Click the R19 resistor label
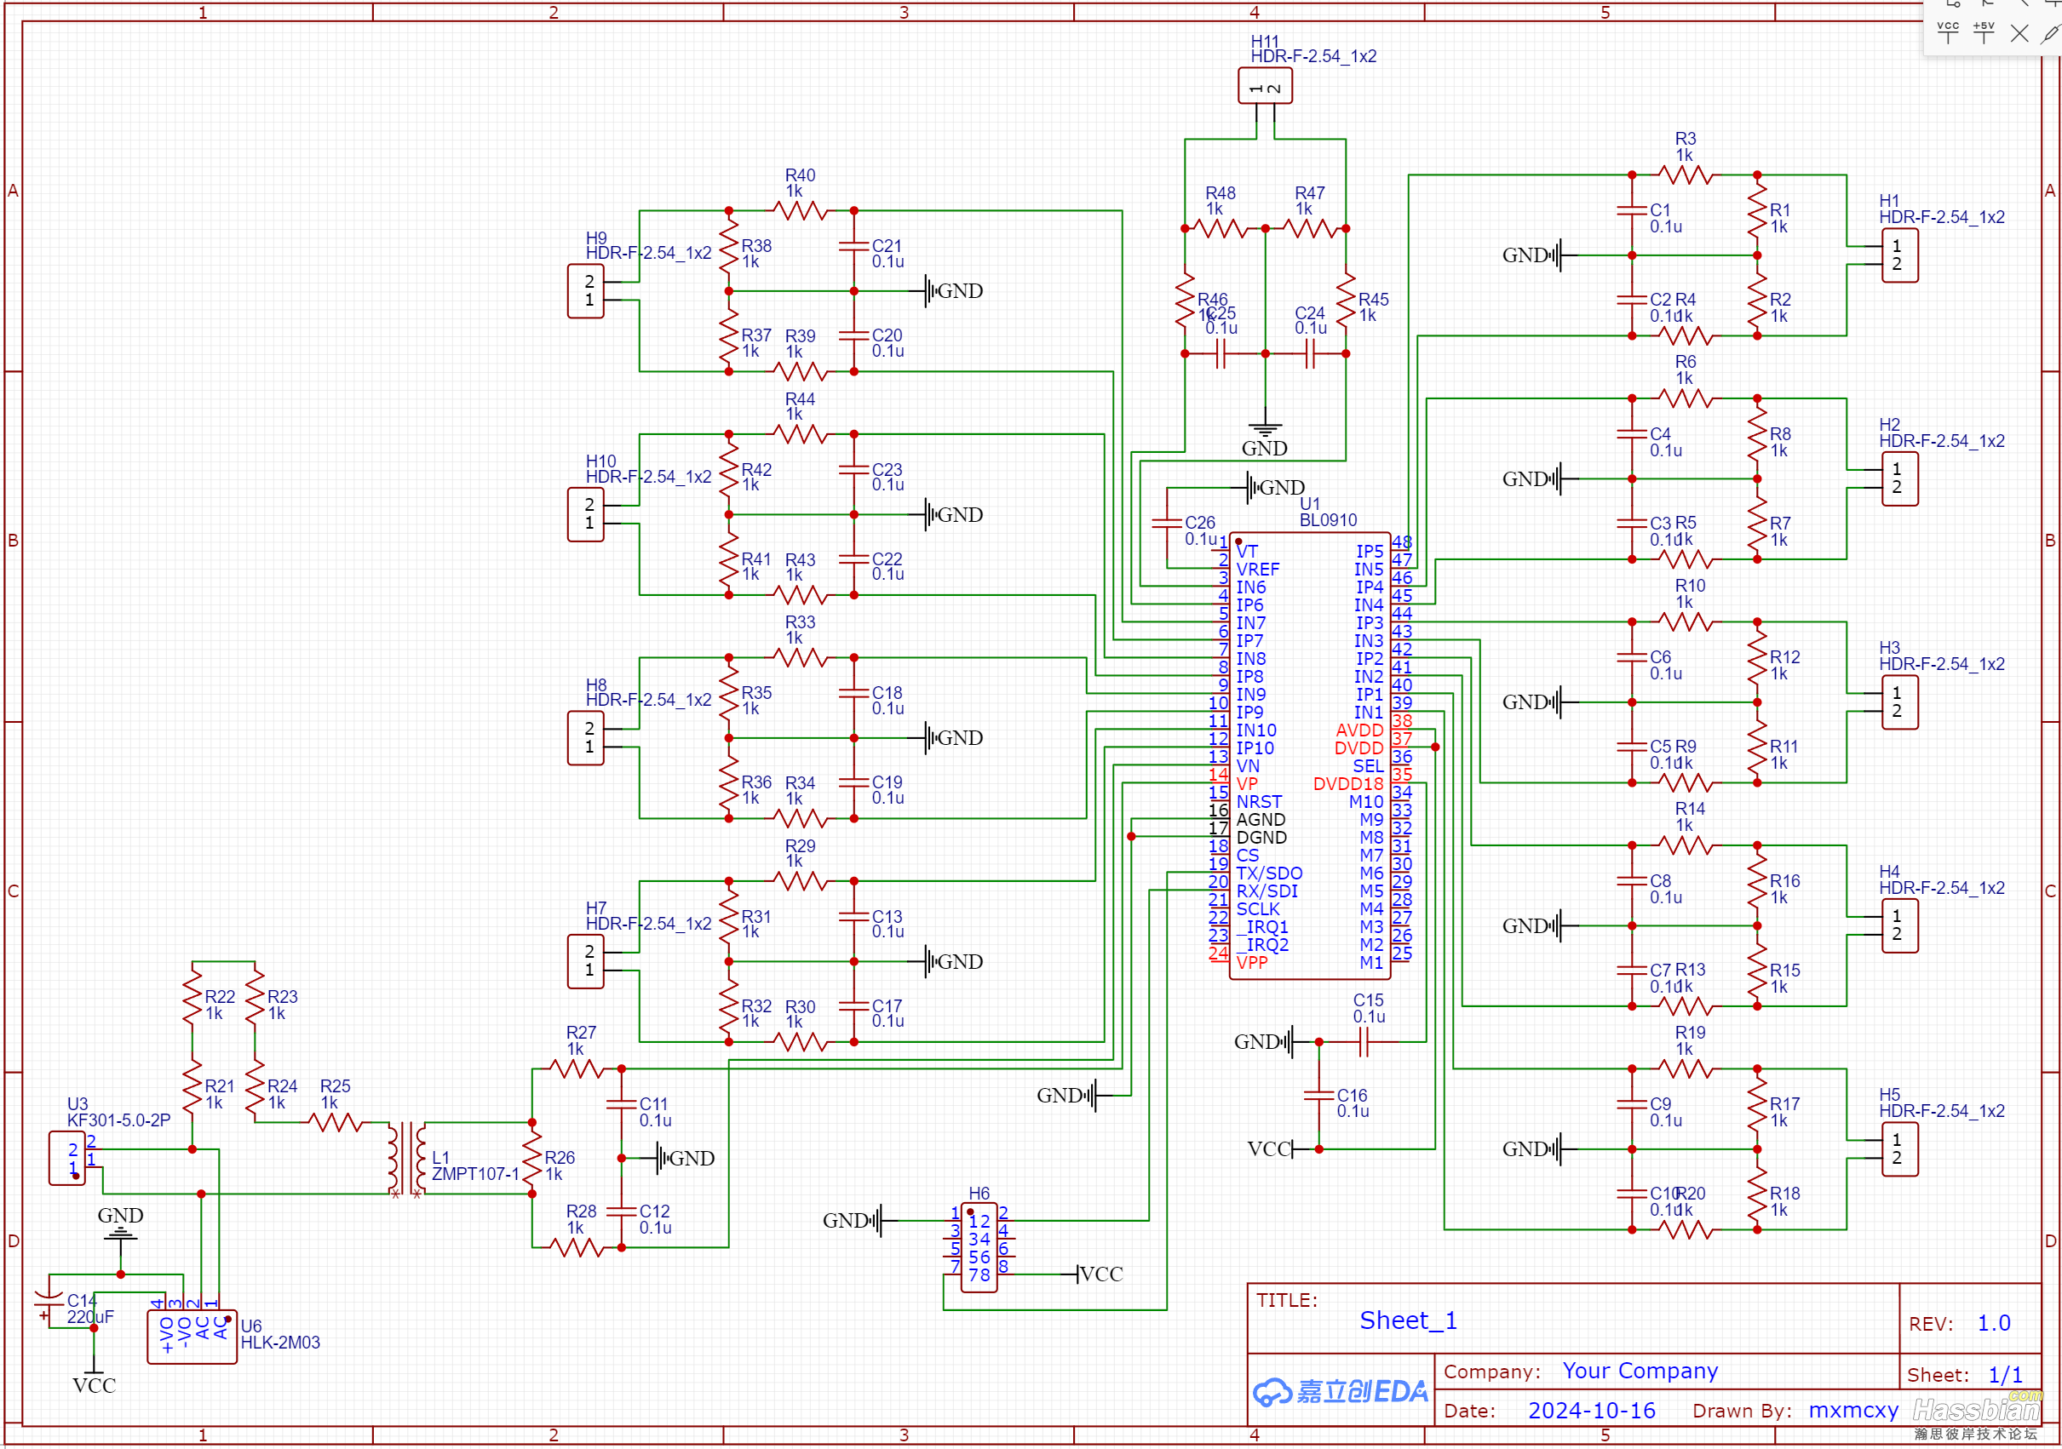The width and height of the screenshot is (2062, 1449). point(1690,1033)
